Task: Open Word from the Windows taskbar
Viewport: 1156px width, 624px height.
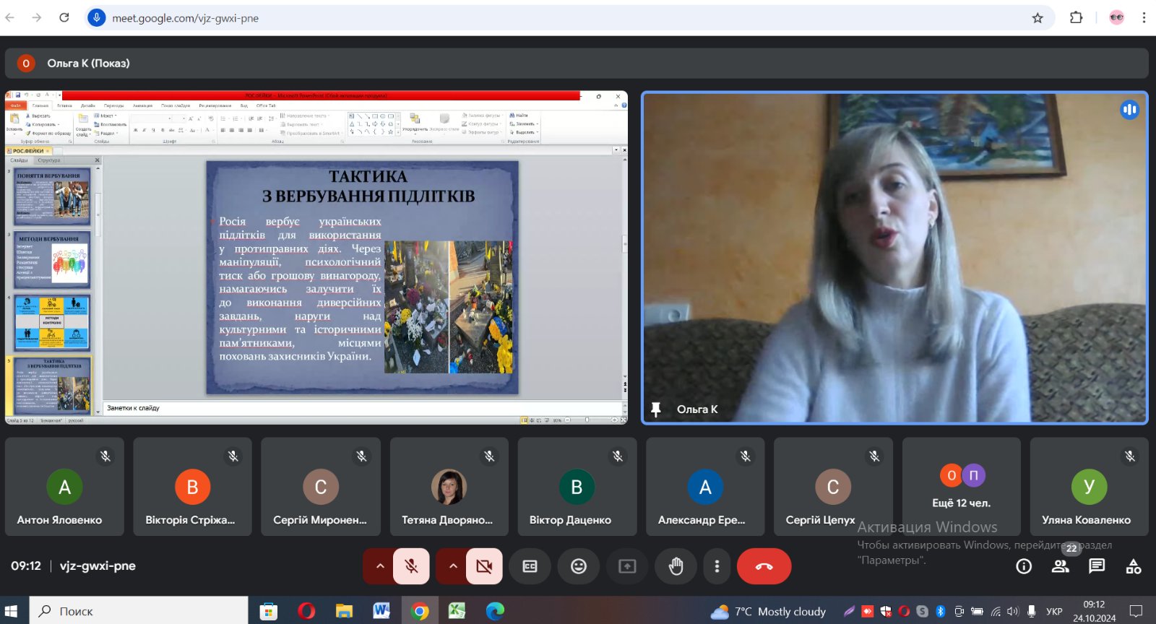Action: click(x=381, y=611)
